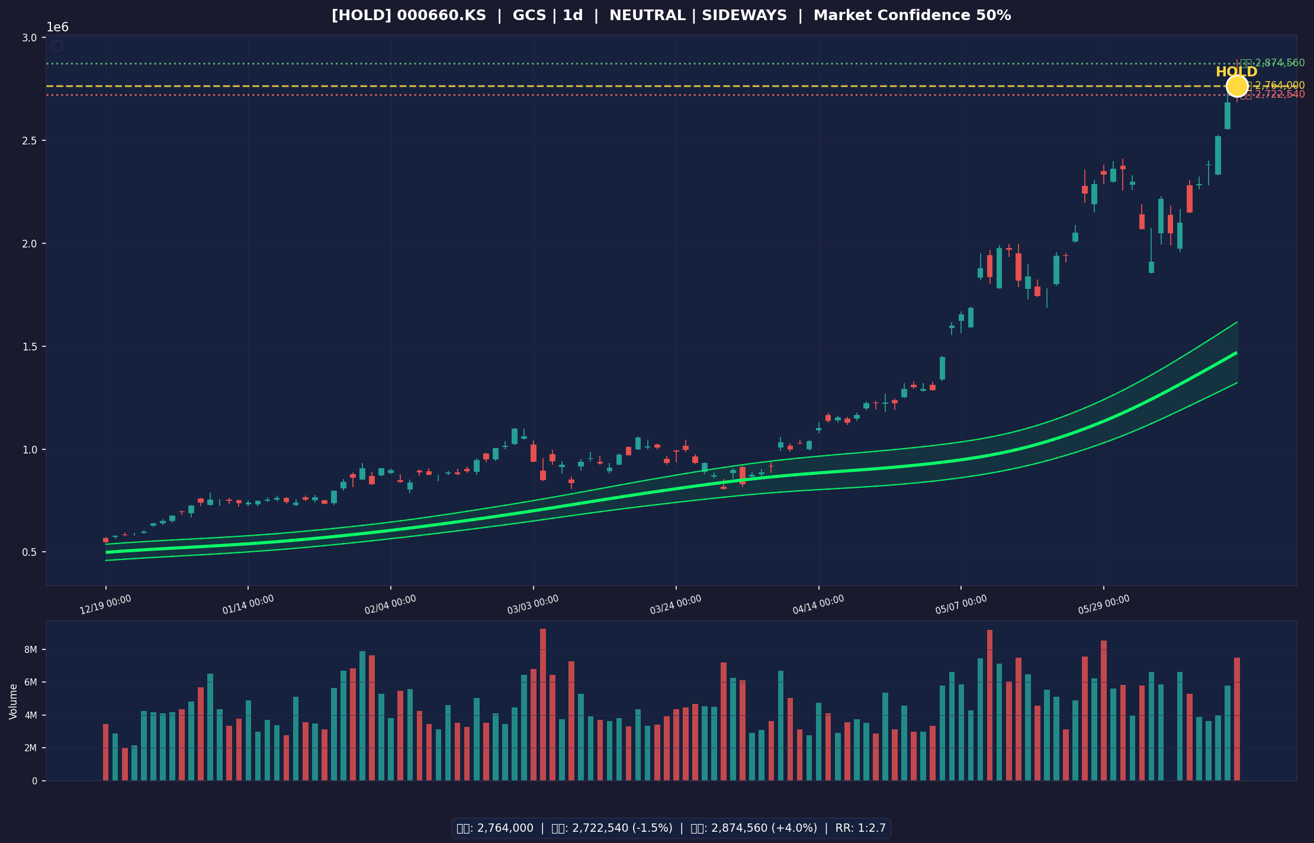The image size is (1314, 843).
Task: Click the yellow HOLD signal circle marker
Action: (1237, 86)
